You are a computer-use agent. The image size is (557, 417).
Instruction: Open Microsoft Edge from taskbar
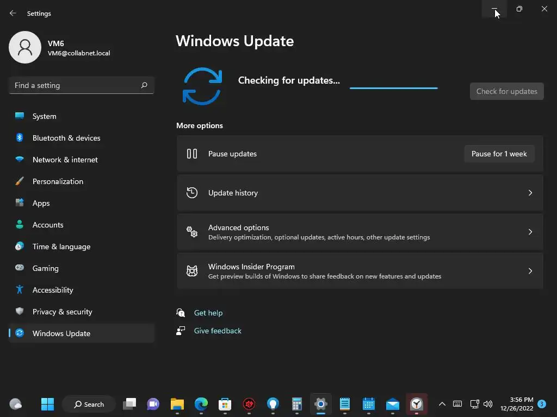pos(201,404)
